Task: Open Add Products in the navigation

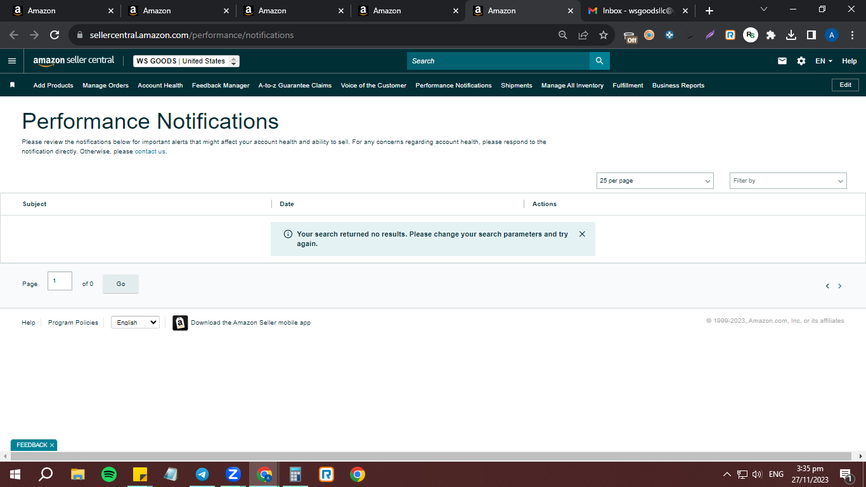Action: coord(53,85)
